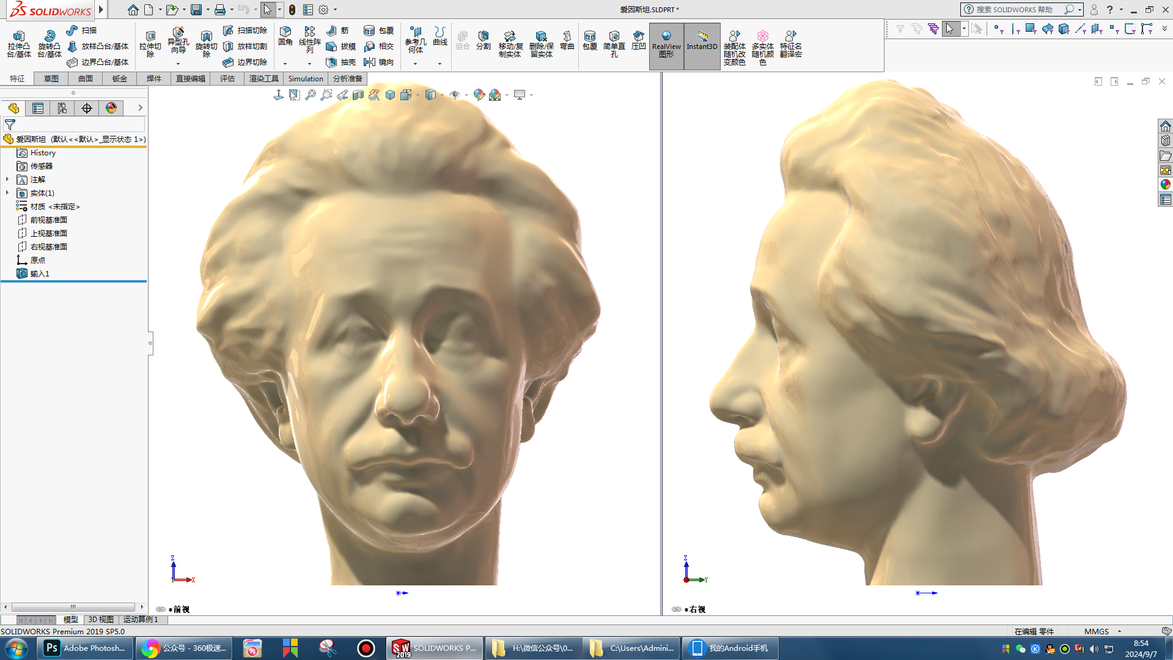Image resolution: width=1173 pixels, height=660 pixels.
Task: Click the Revolved Cut (旋转切除) tool
Action: [x=206, y=45]
